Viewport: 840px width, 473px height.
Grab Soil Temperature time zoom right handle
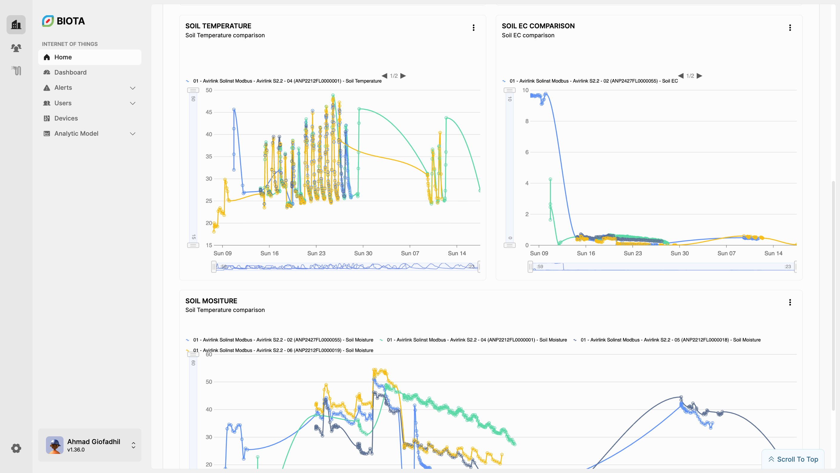tap(479, 267)
